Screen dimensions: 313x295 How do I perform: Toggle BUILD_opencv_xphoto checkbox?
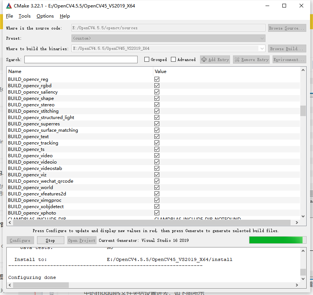pos(157,213)
